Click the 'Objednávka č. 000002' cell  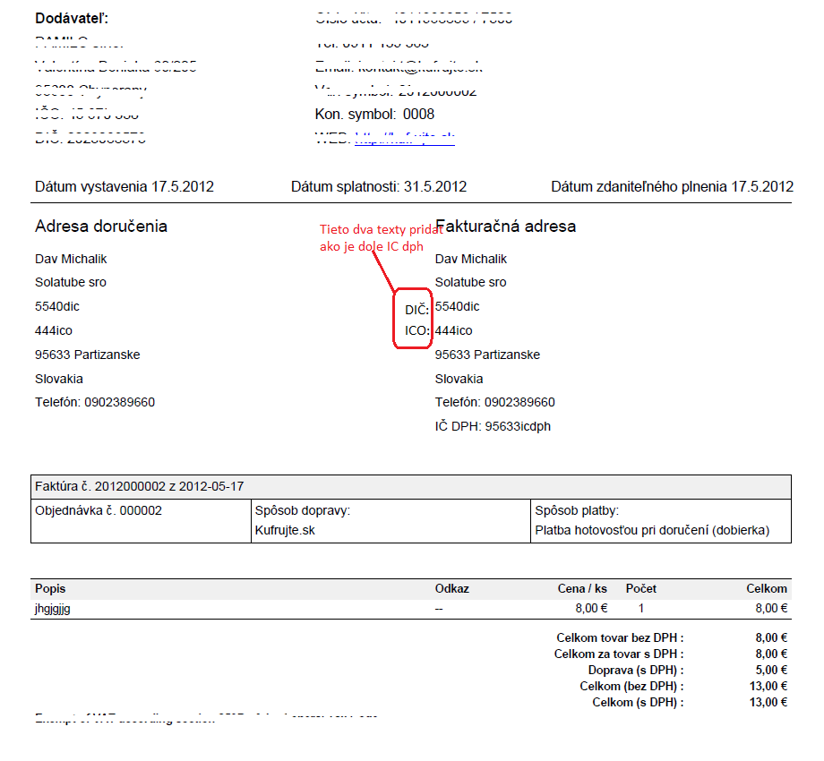click(141, 521)
